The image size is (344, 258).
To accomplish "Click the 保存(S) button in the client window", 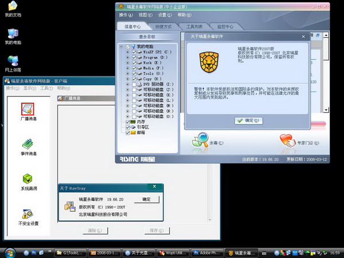I will pos(157,230).
